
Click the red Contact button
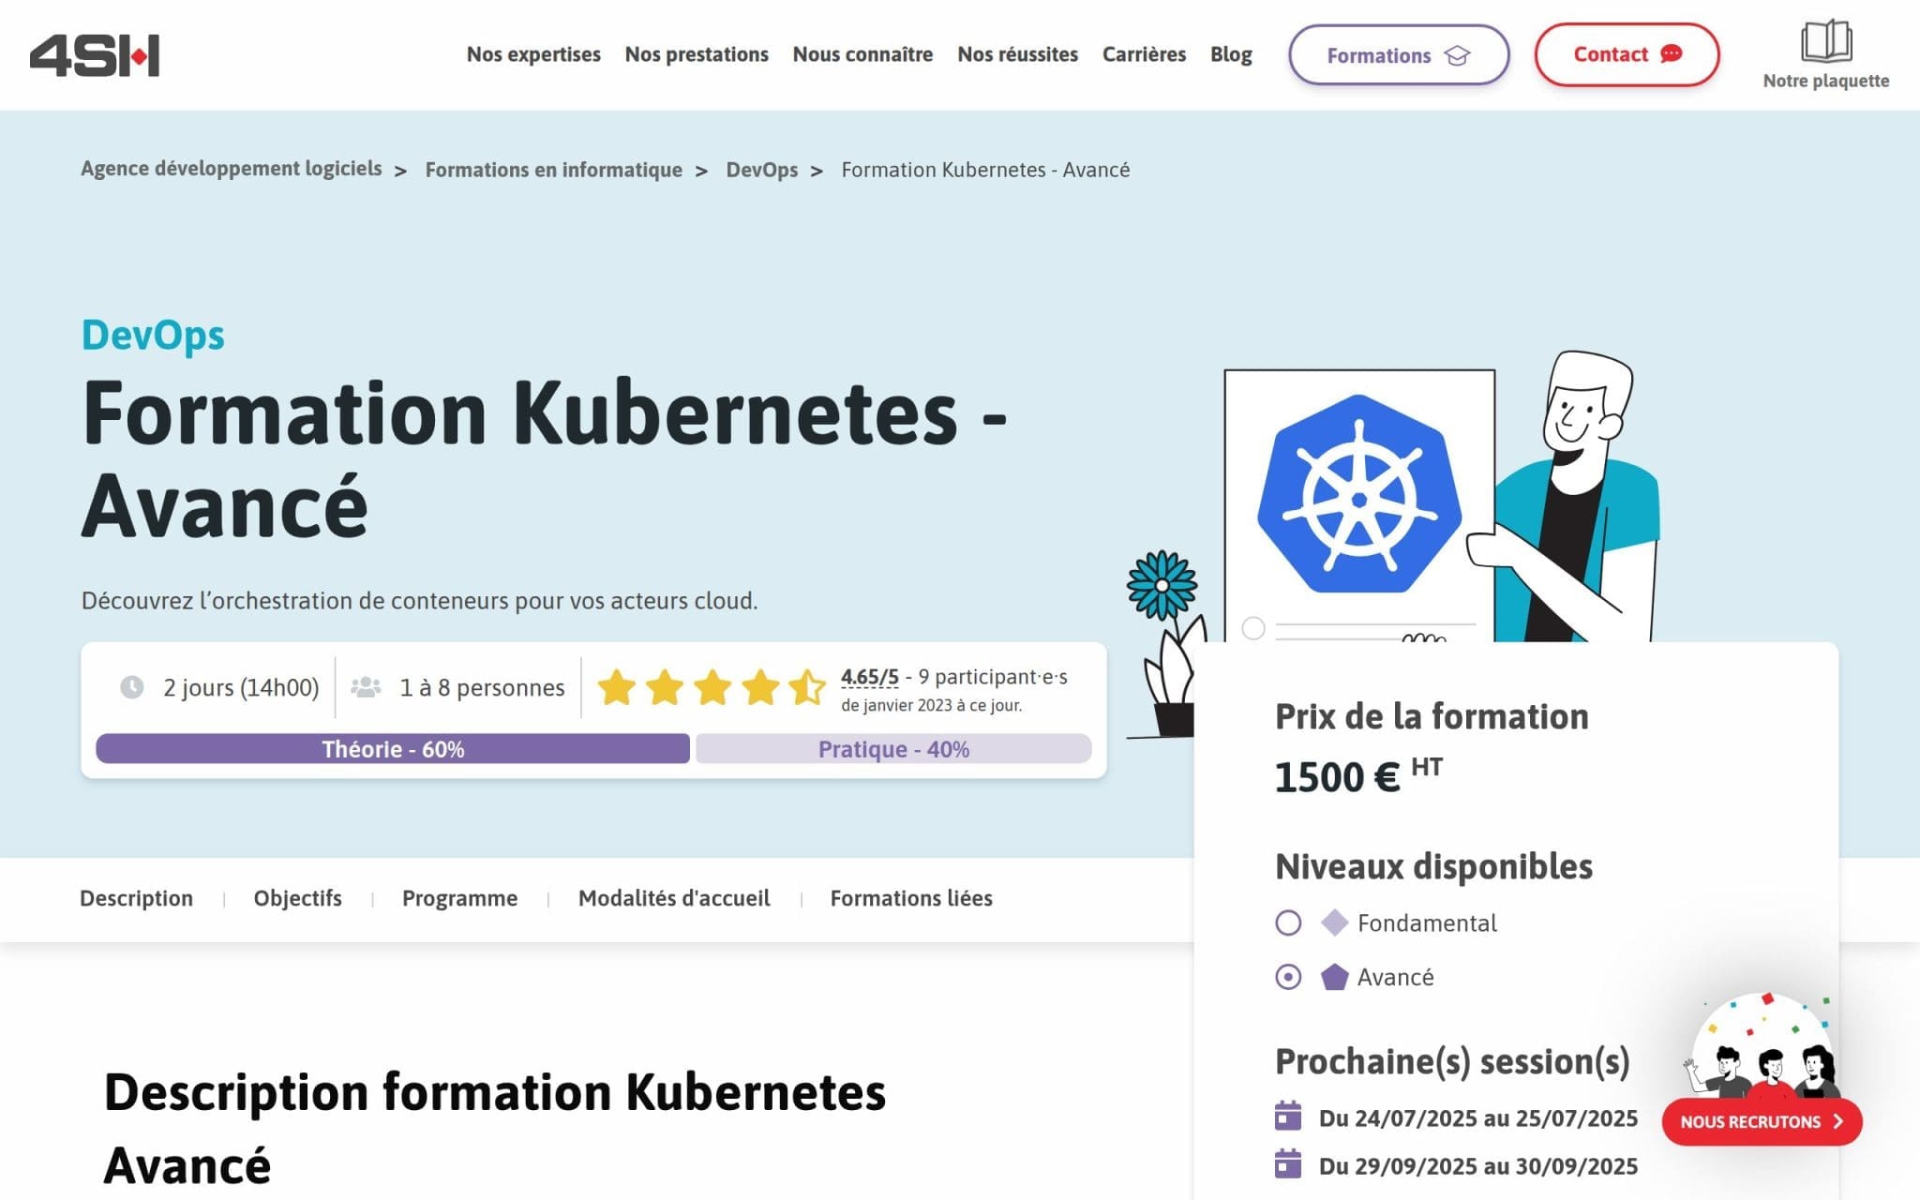[x=1627, y=54]
